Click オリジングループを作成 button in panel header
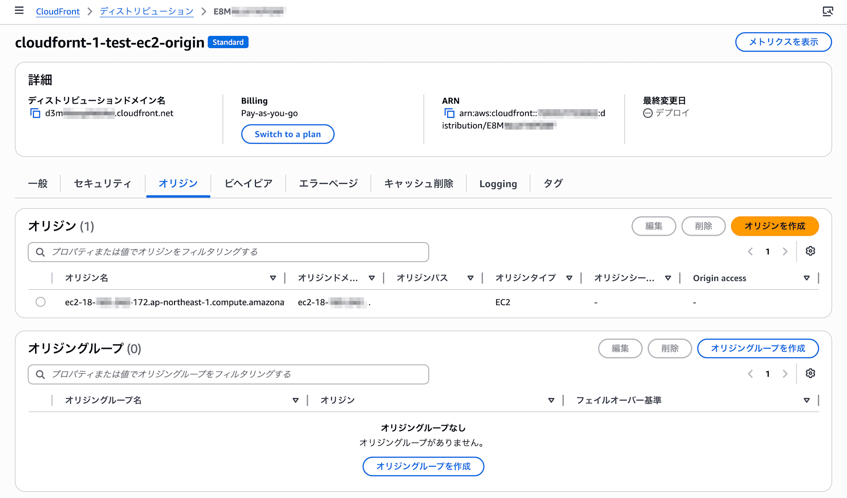This screenshot has height=498, width=847. click(x=758, y=348)
